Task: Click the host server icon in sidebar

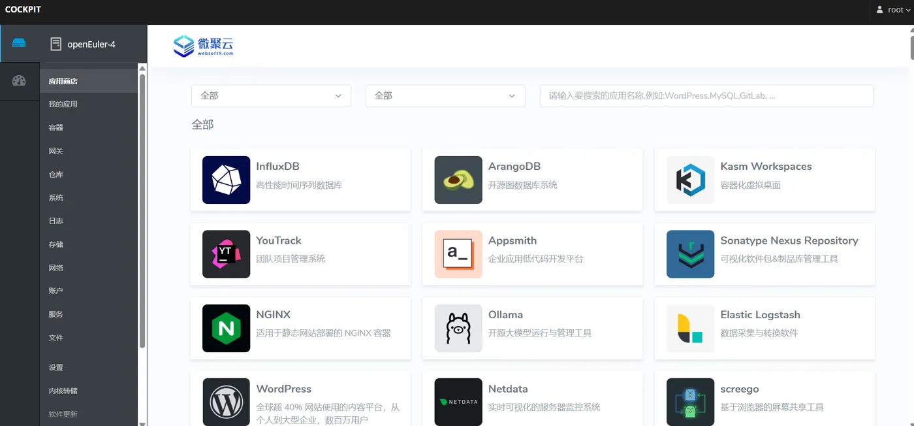Action: coord(19,44)
